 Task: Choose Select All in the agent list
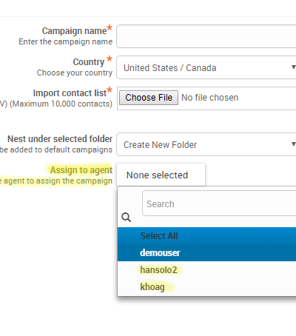206,236
